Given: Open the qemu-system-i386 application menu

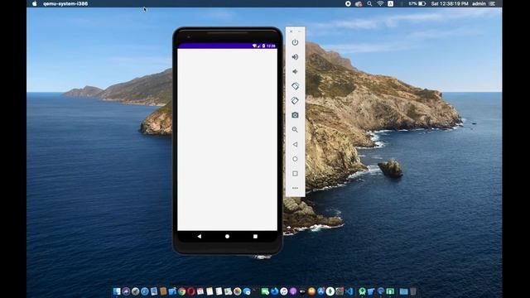Looking at the screenshot, I should click(x=65, y=3).
